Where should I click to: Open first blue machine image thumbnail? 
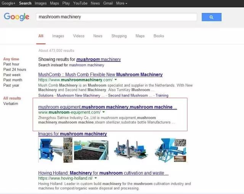[50, 150]
